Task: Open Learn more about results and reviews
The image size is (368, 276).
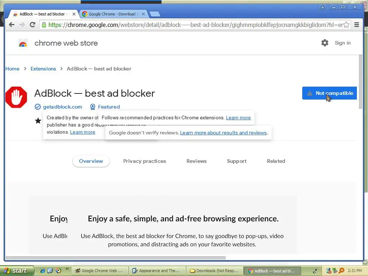Action: pos(224,133)
